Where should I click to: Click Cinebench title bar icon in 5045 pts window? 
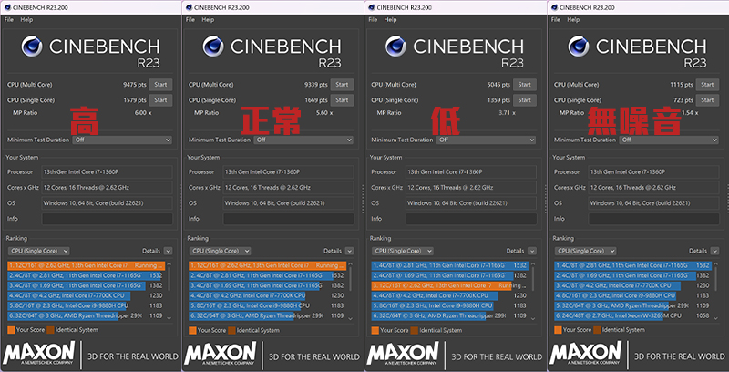tap(371, 7)
